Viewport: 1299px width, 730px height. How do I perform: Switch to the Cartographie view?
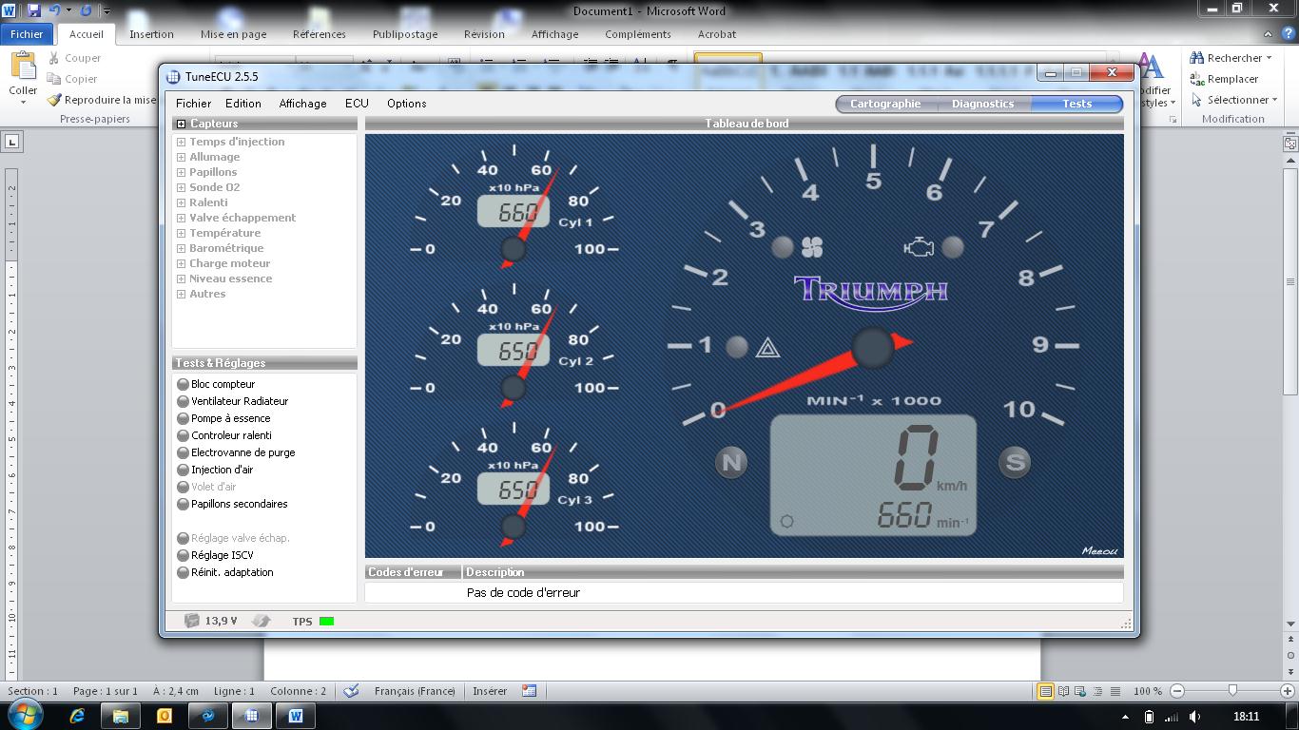pos(885,104)
